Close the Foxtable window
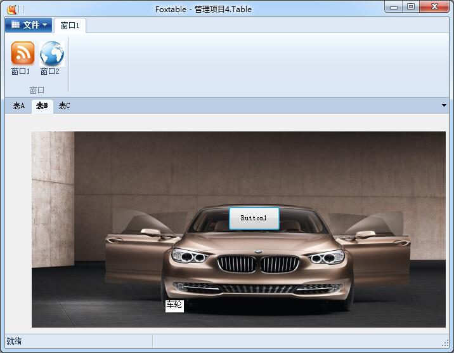 pos(434,7)
